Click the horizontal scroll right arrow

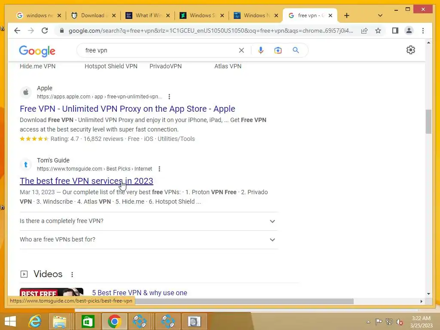click(x=421, y=301)
